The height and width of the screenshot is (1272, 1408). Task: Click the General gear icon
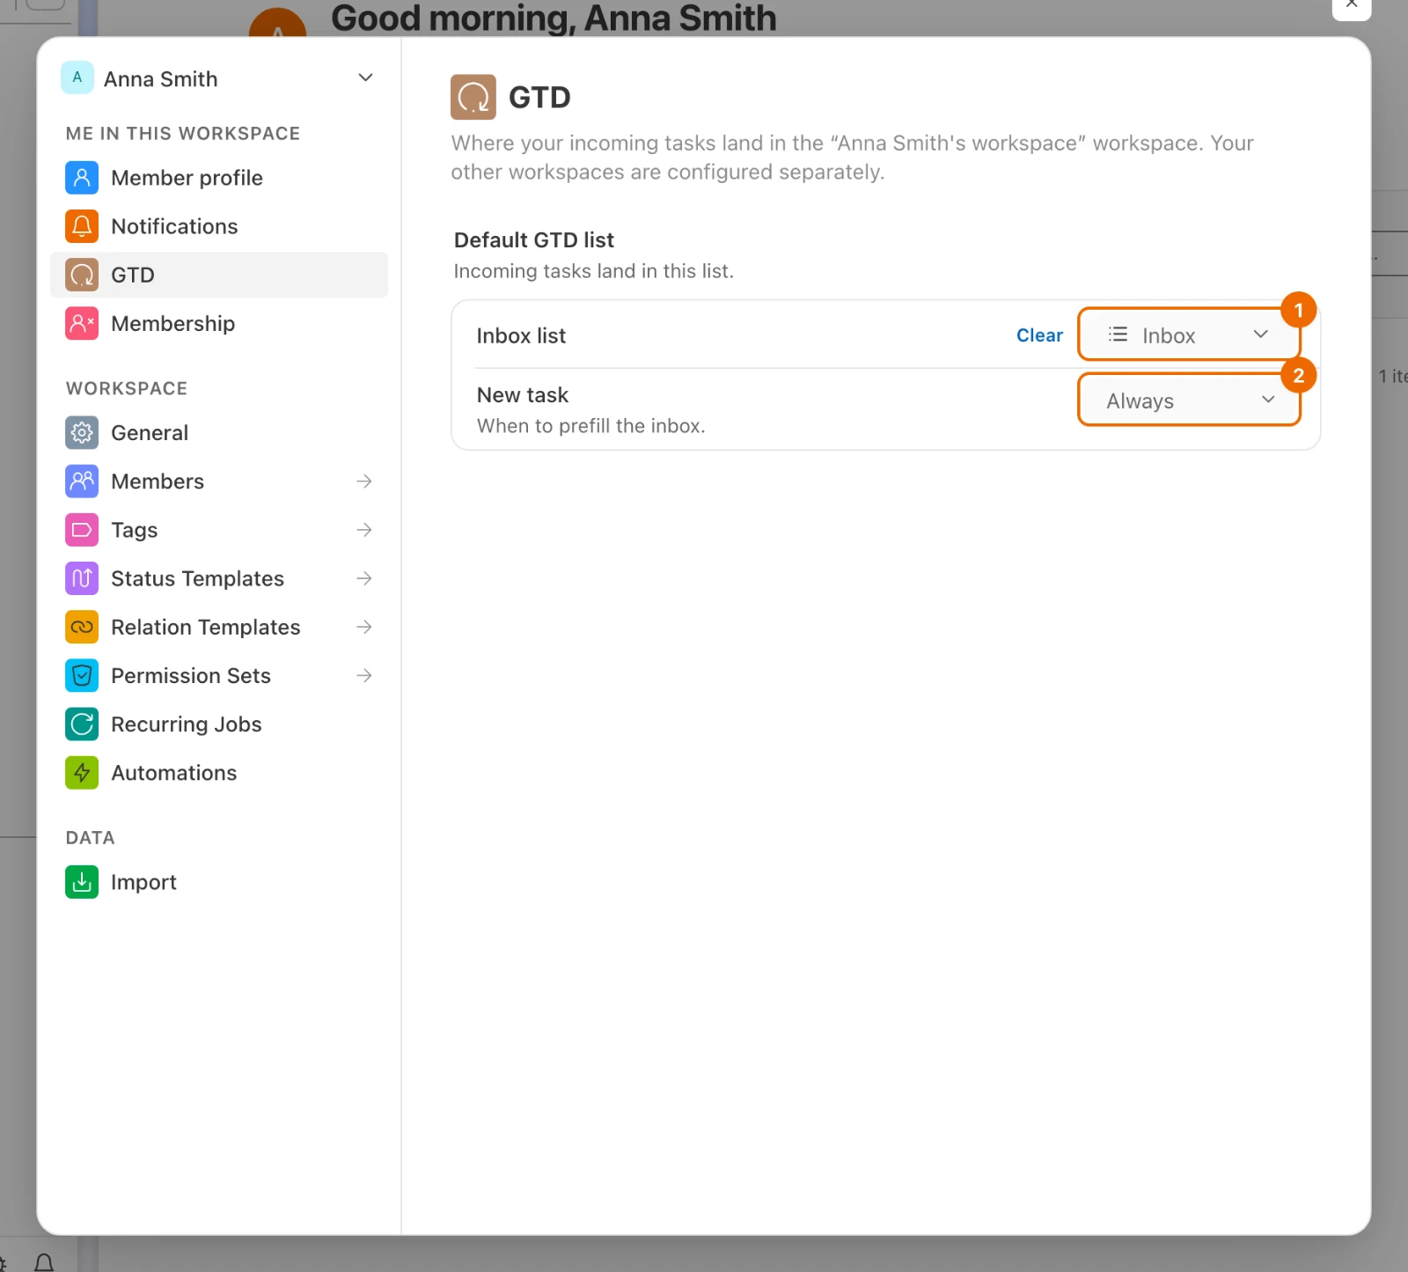(x=82, y=433)
